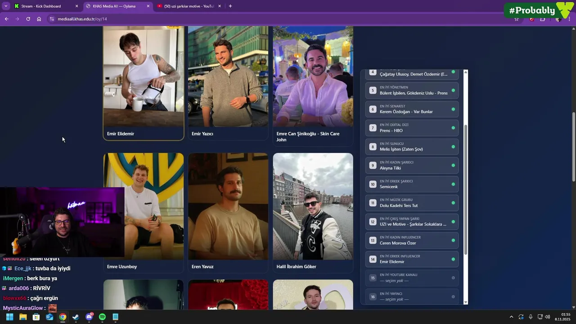Open category 15 En İyi YouTube Kanalı

click(412, 278)
